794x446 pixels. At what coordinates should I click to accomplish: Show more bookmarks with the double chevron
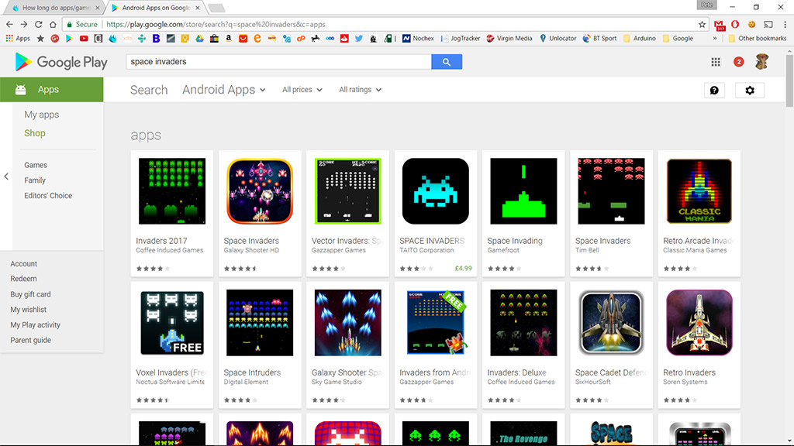click(714, 39)
